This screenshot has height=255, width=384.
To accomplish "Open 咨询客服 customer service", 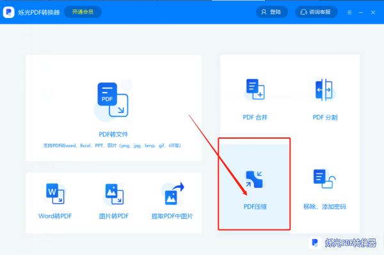I will (316, 12).
